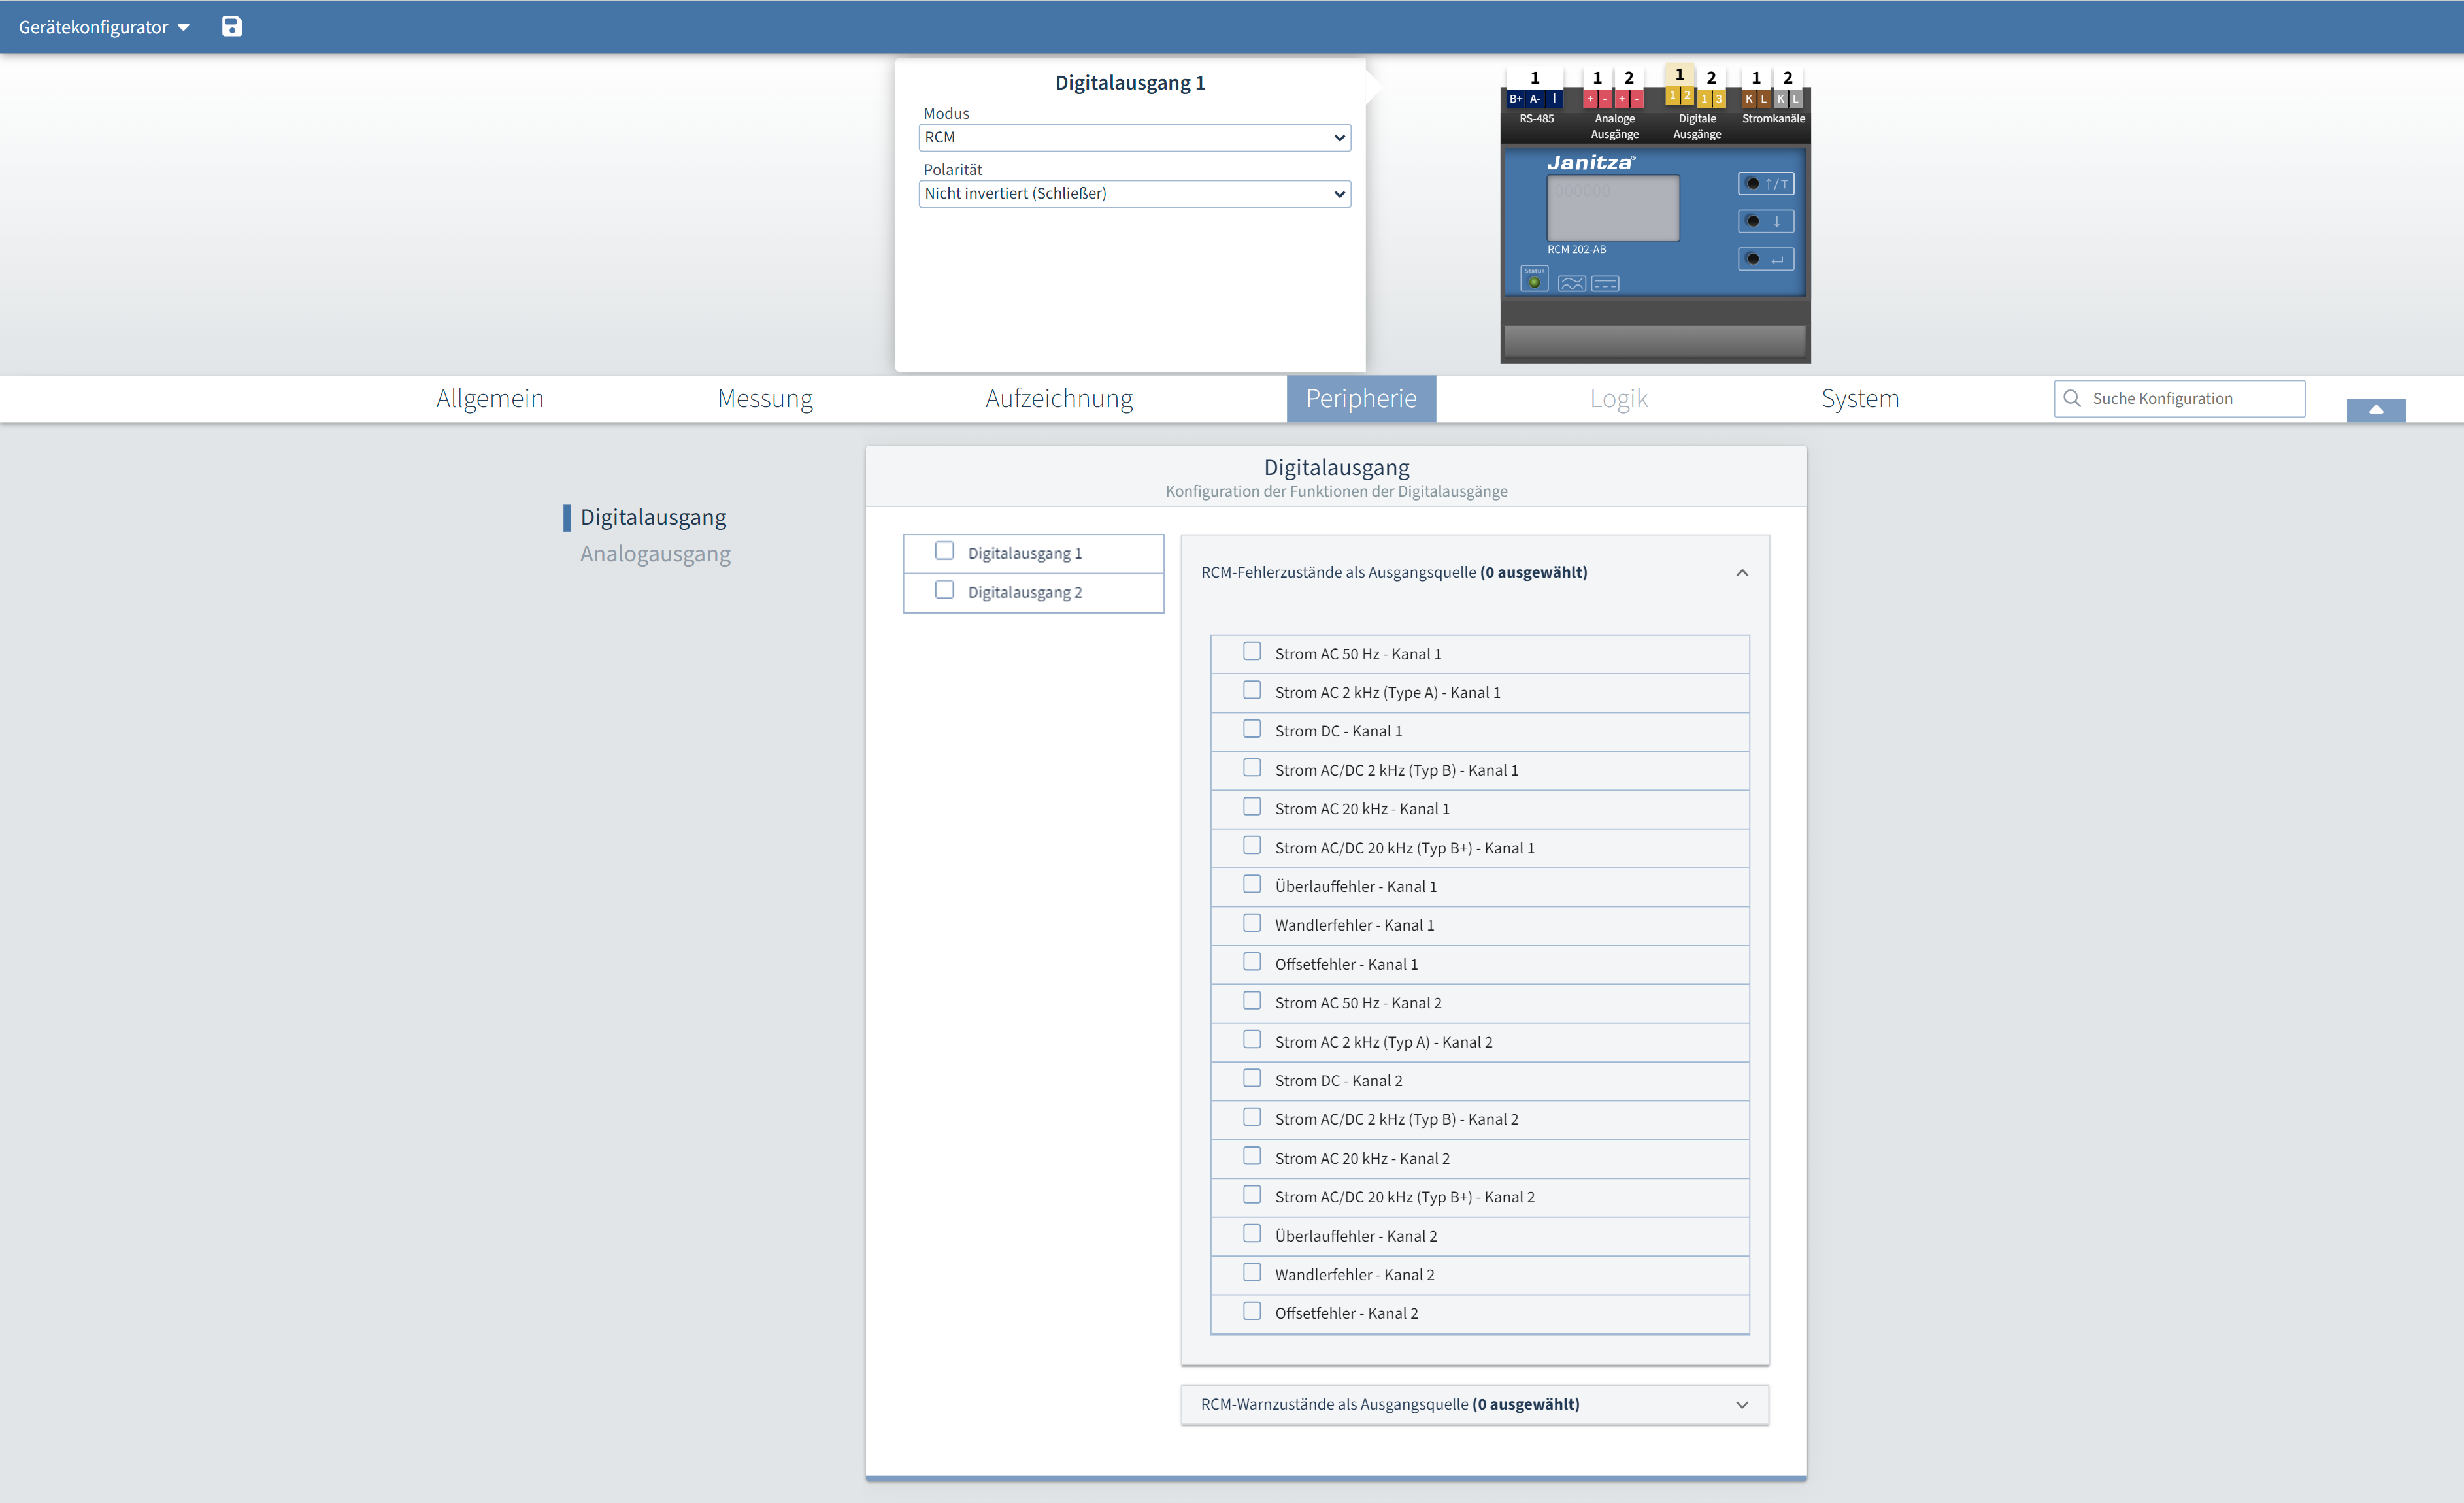The width and height of the screenshot is (2464, 1503).
Task: Open the Polarität dropdown
Action: tap(1134, 193)
